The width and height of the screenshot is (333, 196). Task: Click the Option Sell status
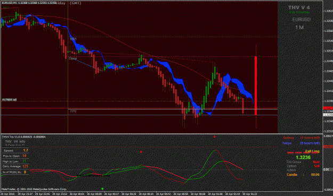(x=317, y=166)
